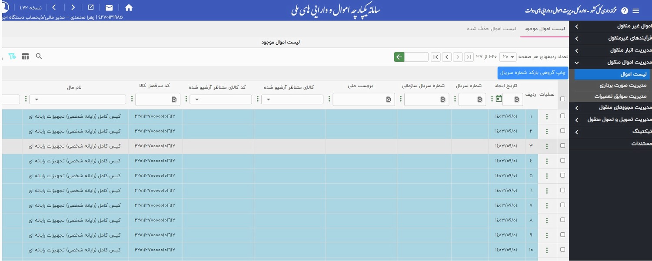Screen dimensions: 652x261
Task: Open تاریخ ایجاد column options dots
Action: [x=492, y=99]
